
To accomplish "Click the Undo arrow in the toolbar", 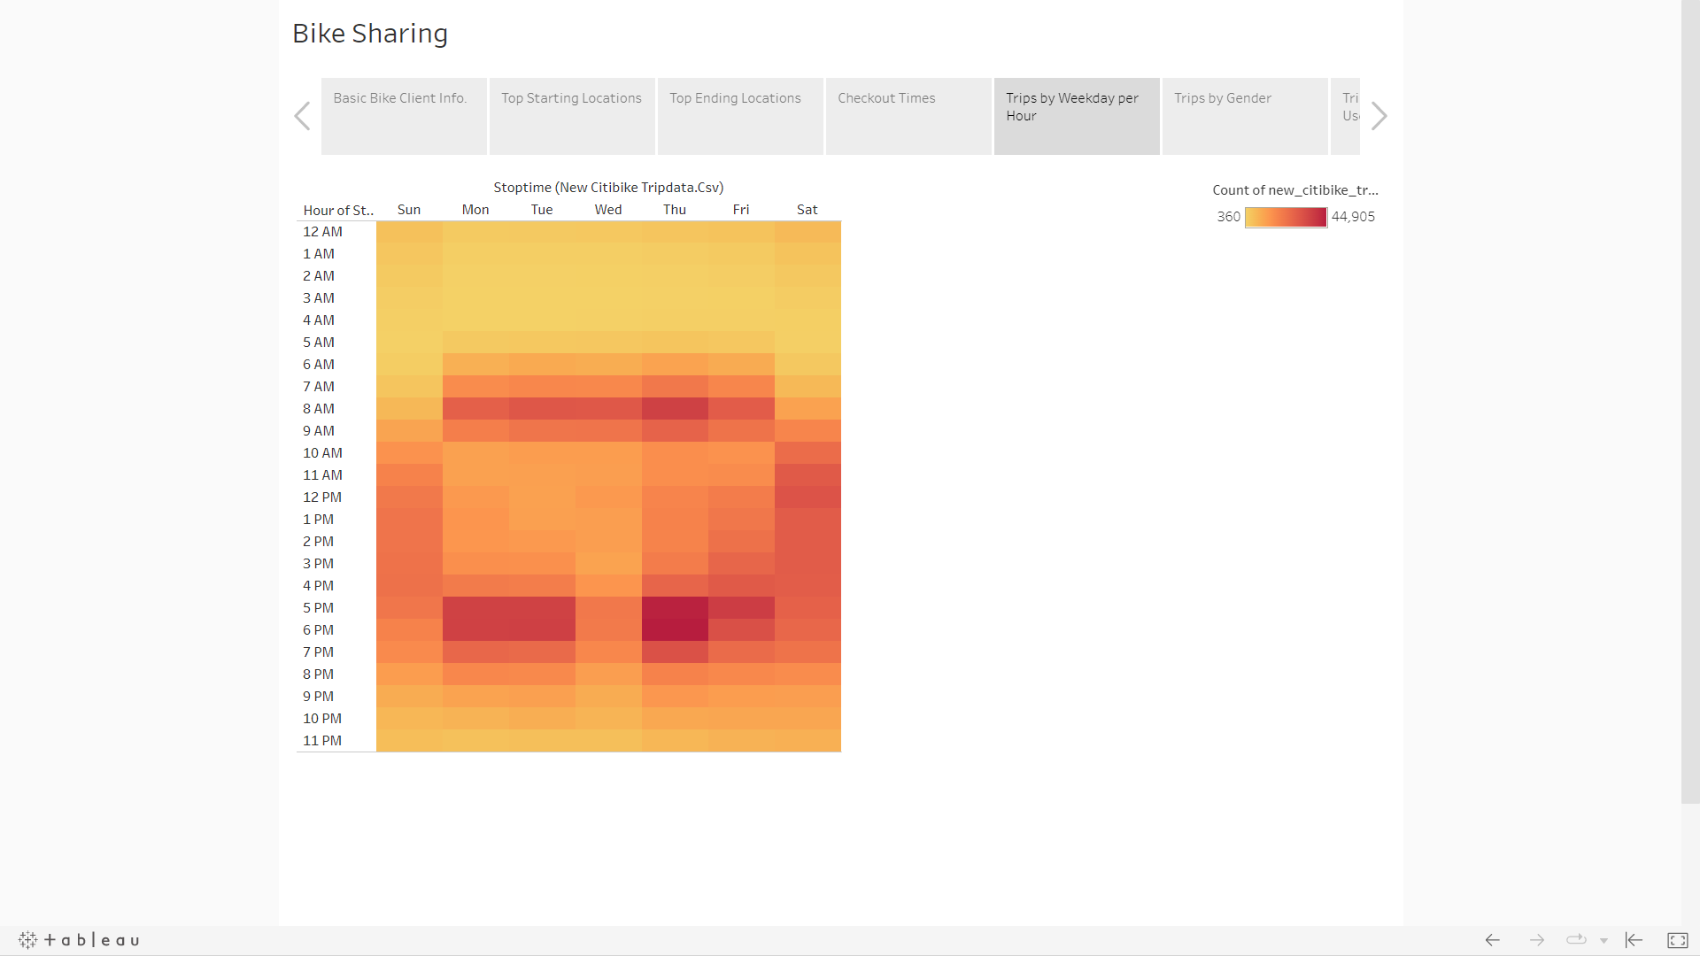I will [1493, 940].
